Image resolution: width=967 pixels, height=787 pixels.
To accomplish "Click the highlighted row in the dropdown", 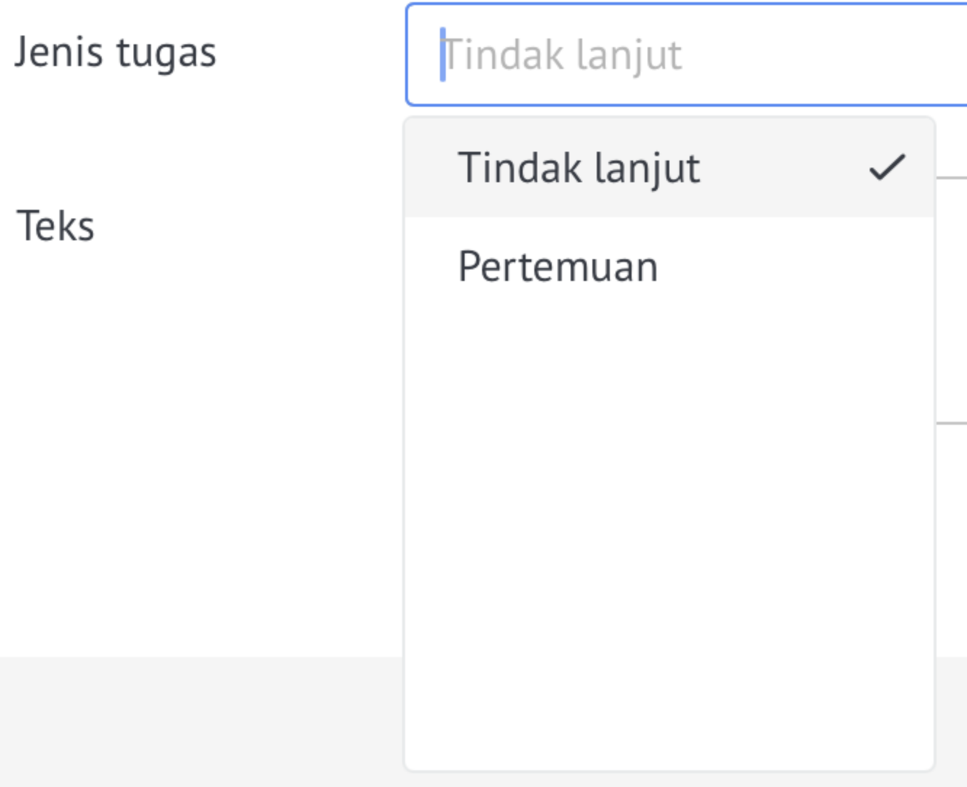I will click(x=669, y=168).
